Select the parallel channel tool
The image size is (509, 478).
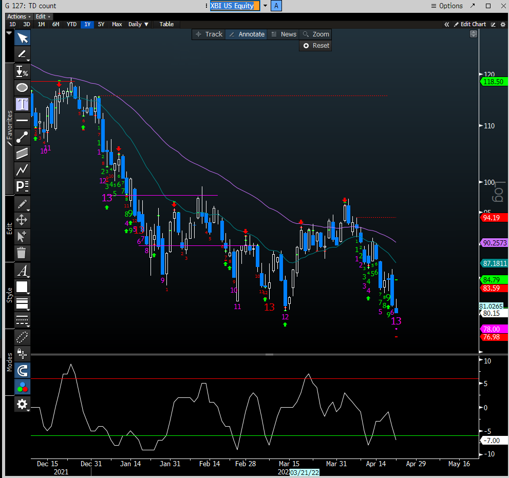click(x=23, y=153)
